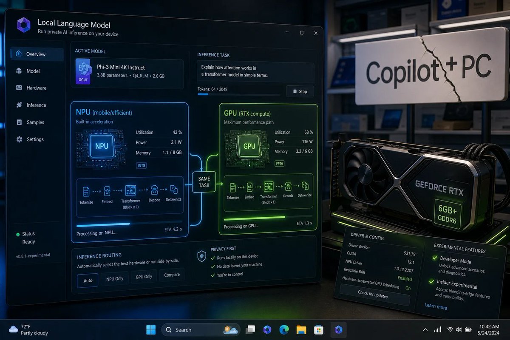Toggle the Developer Mode checkbox
This screenshot has height=340, width=510.
[435, 258]
